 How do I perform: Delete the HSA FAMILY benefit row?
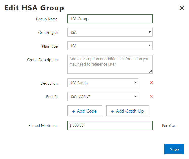coord(151,96)
